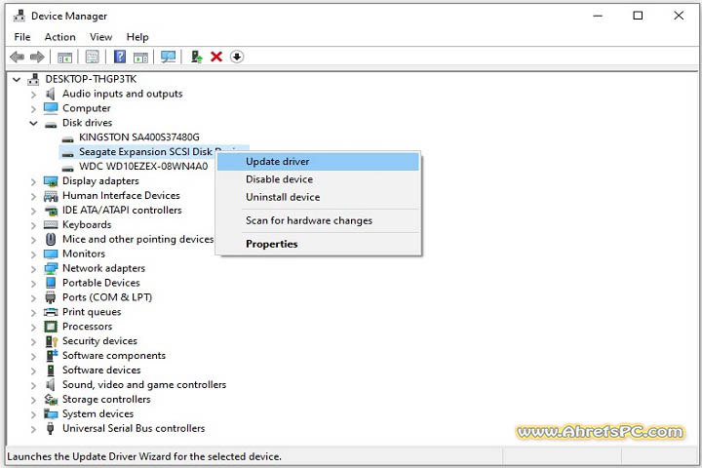Select the Software devices row

click(101, 370)
